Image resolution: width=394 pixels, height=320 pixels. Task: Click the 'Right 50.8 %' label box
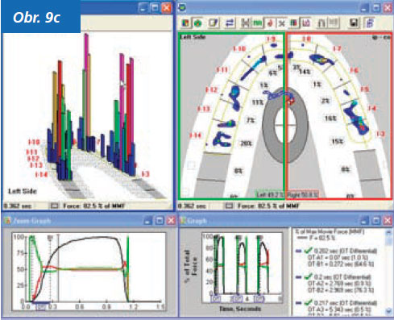303,194
